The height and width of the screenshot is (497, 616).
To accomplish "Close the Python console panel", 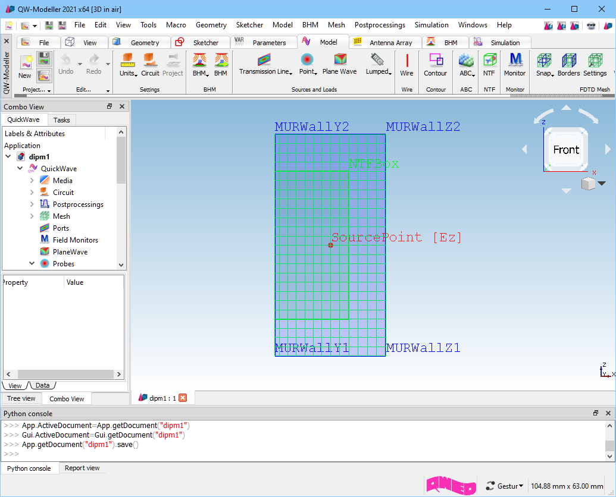I will click(x=608, y=413).
